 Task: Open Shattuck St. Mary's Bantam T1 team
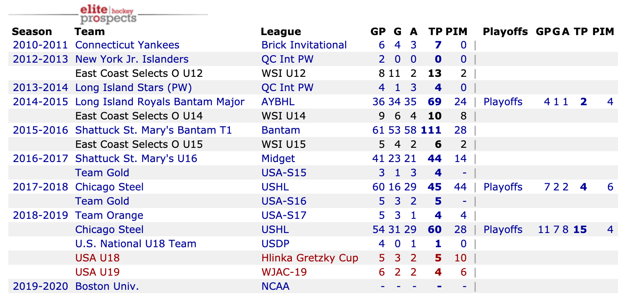click(153, 130)
